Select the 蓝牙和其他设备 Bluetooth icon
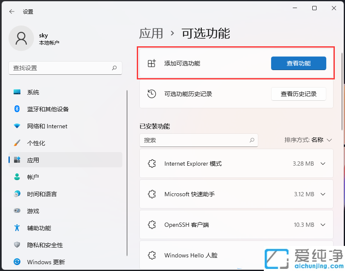Screen dimensions: 345x271 tap(16, 109)
